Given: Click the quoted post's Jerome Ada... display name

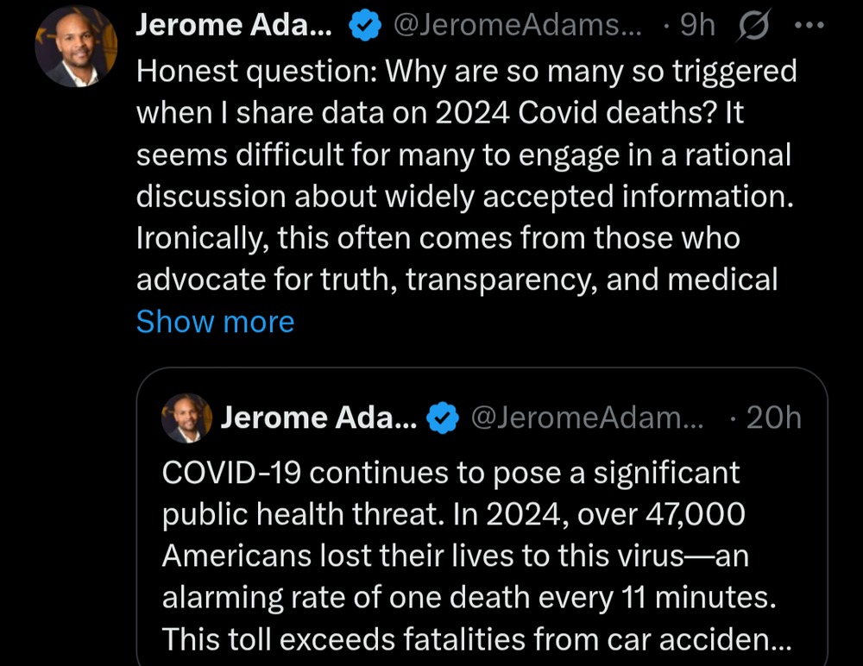Looking at the screenshot, I should click(318, 418).
